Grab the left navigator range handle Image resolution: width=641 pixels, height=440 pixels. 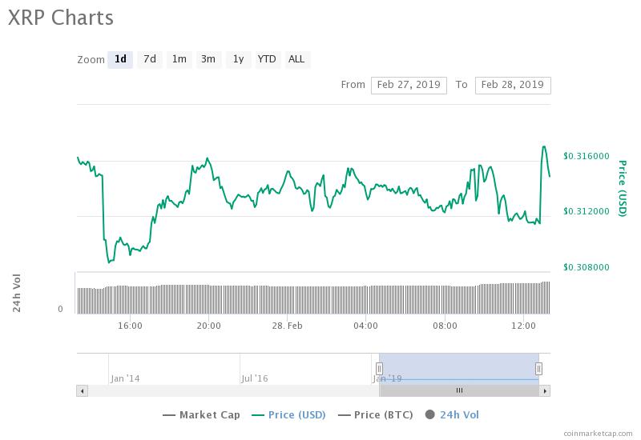click(x=379, y=369)
